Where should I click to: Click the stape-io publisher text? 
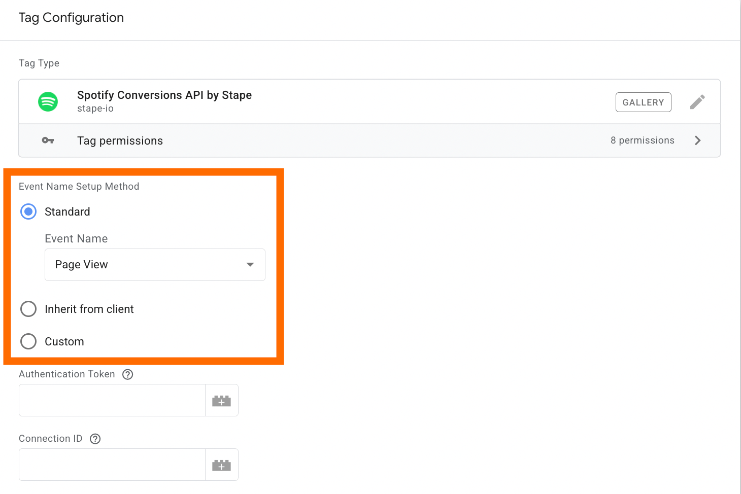click(x=95, y=109)
